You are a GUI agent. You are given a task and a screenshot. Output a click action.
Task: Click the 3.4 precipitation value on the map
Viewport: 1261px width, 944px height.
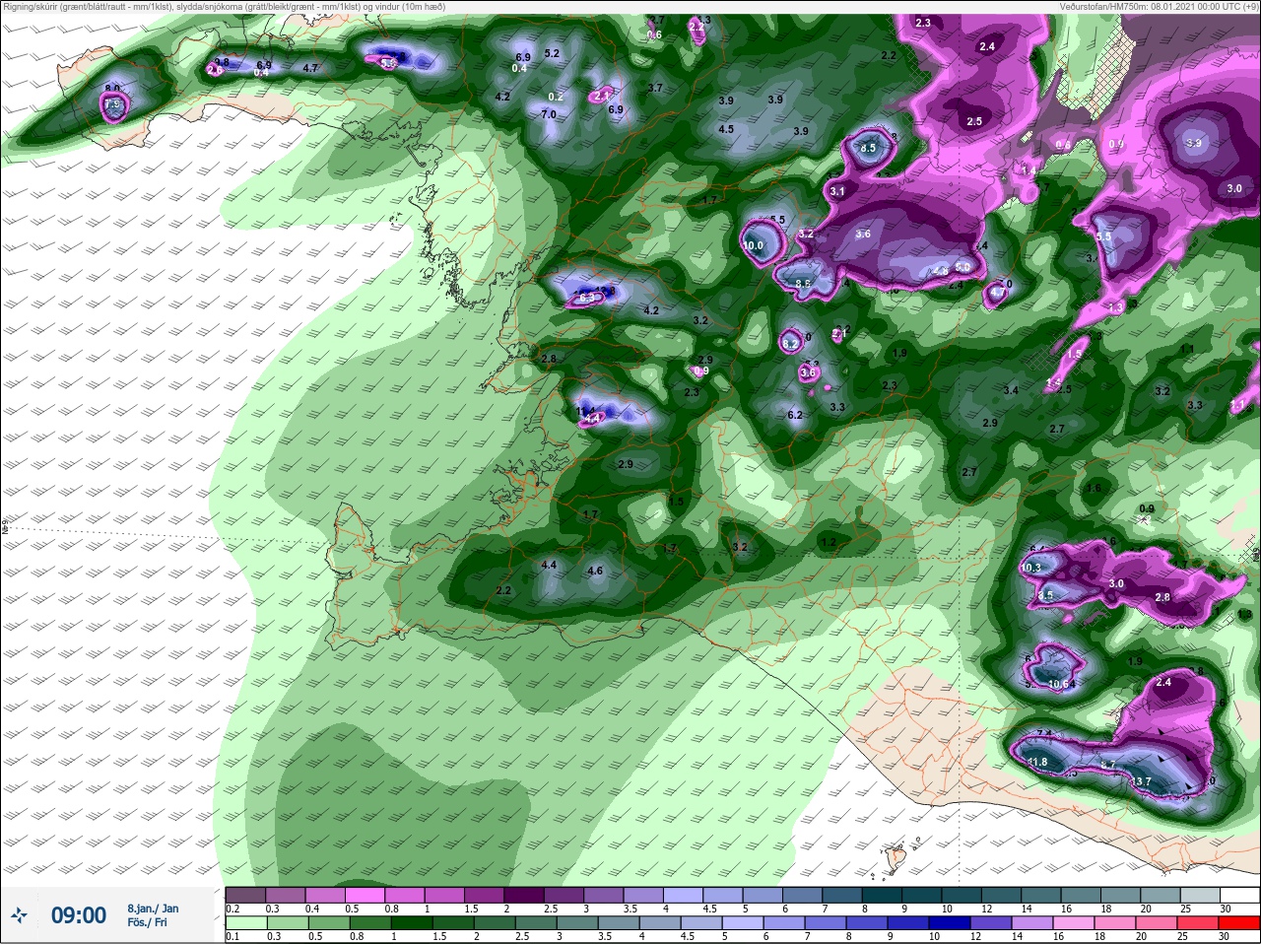[x=1011, y=391]
